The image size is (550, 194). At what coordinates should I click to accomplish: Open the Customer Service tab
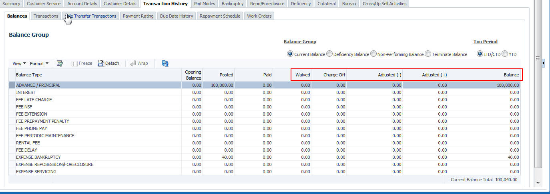[x=44, y=4]
